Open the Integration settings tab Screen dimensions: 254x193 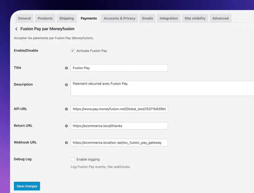169,18
